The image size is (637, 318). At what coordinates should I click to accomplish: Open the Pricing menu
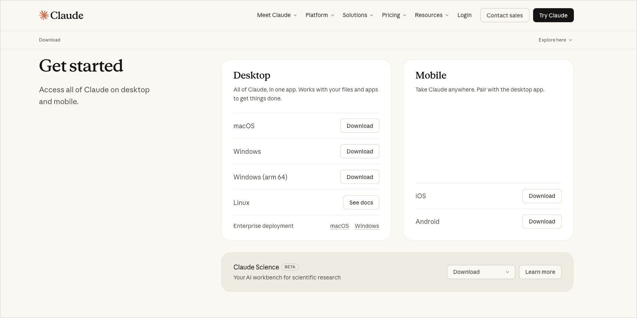[x=394, y=15]
